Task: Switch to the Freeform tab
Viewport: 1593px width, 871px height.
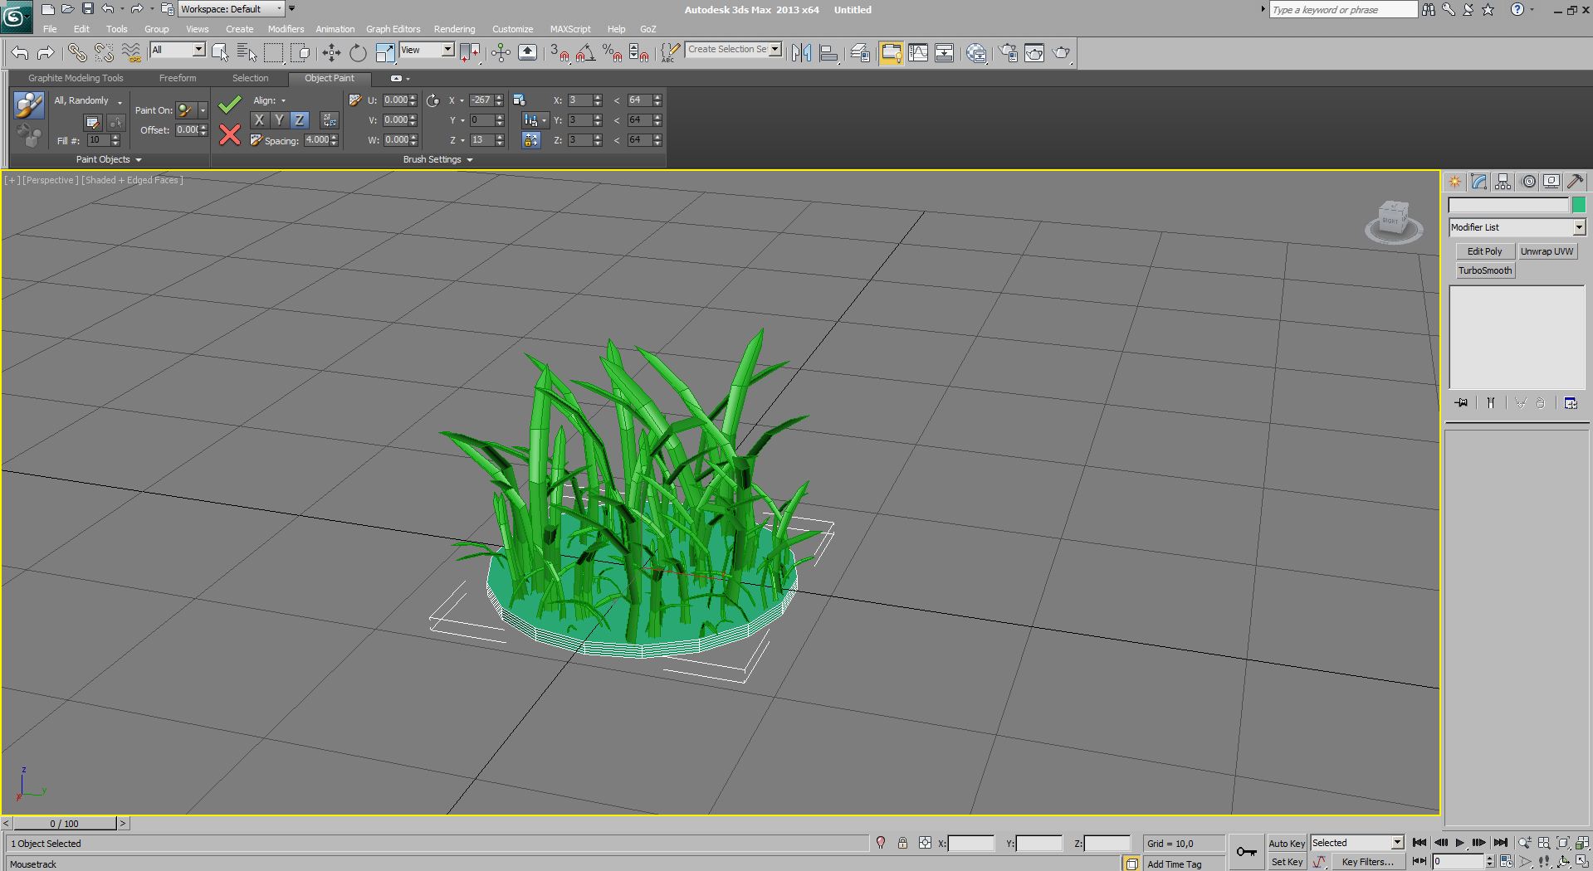Action: (x=178, y=78)
